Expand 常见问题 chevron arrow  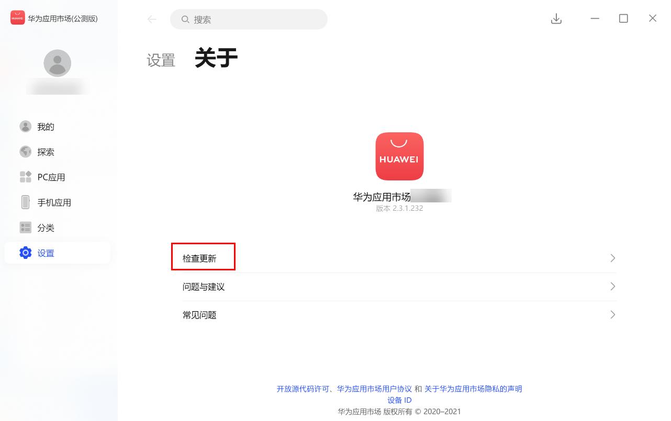coord(613,315)
